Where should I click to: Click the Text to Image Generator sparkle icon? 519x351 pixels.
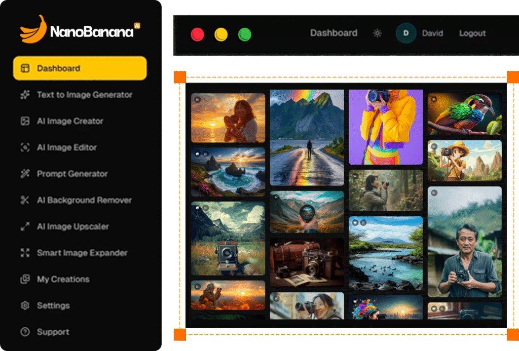click(x=25, y=95)
